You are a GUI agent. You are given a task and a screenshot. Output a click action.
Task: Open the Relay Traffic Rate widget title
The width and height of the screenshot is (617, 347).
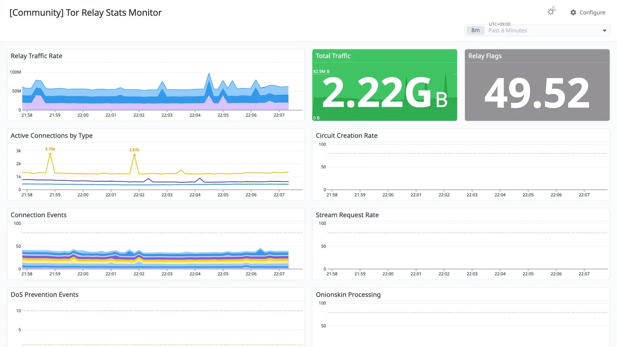36,56
